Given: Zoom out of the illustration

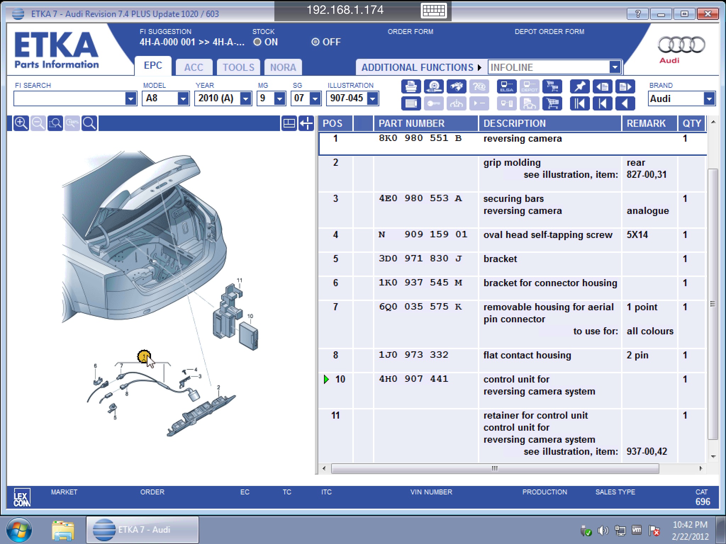Looking at the screenshot, I should click(38, 123).
